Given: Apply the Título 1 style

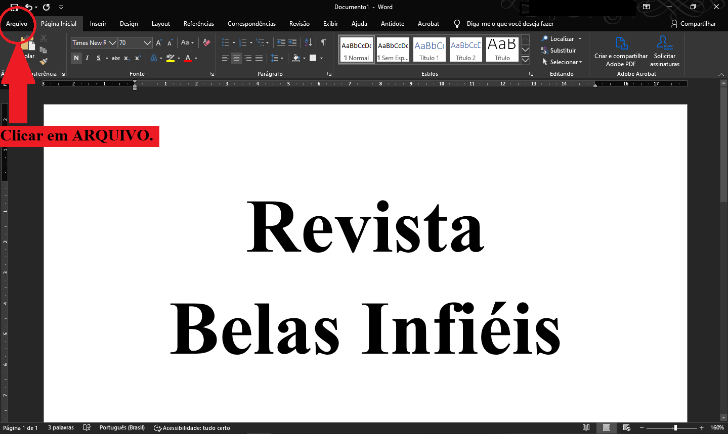Looking at the screenshot, I should tap(430, 50).
